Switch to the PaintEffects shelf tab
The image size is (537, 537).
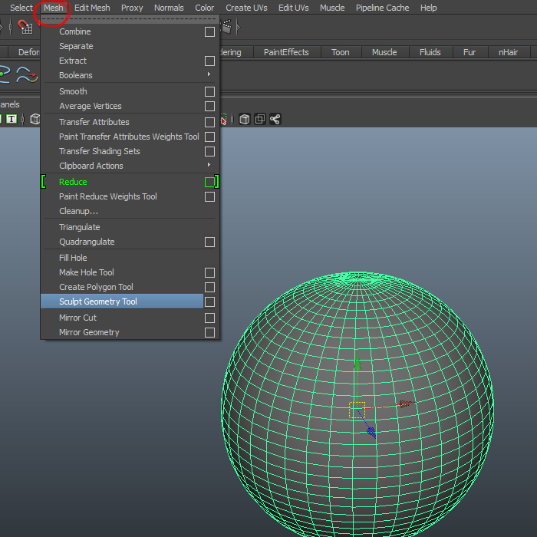286,52
